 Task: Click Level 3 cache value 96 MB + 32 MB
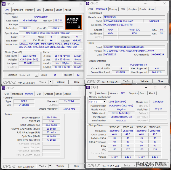[x=62, y=67]
